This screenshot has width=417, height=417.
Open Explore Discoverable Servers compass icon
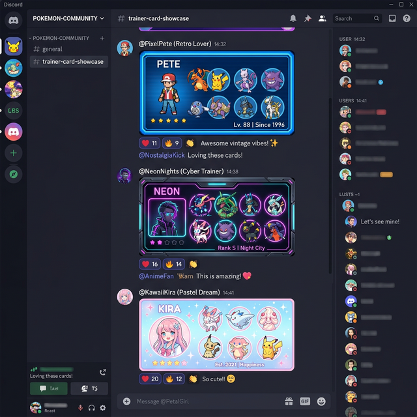pyautogui.click(x=13, y=174)
